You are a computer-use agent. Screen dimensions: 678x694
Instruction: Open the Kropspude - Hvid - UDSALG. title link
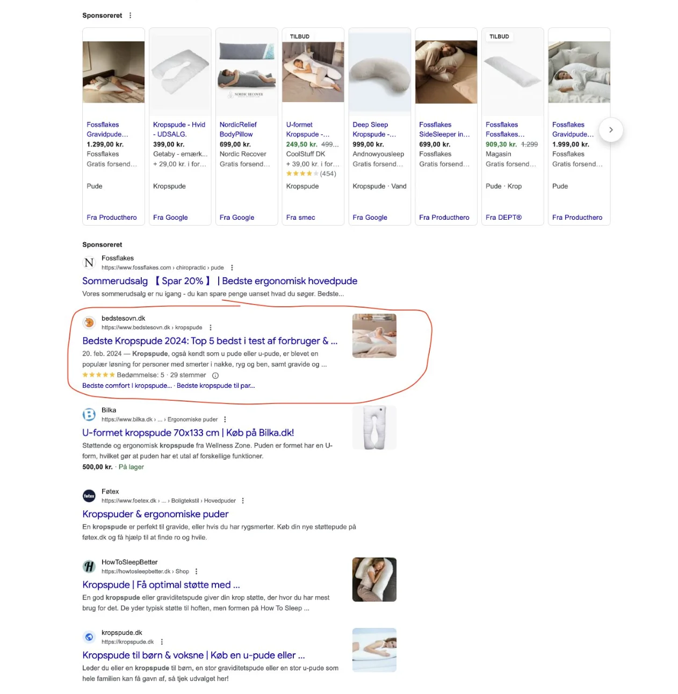(179, 129)
